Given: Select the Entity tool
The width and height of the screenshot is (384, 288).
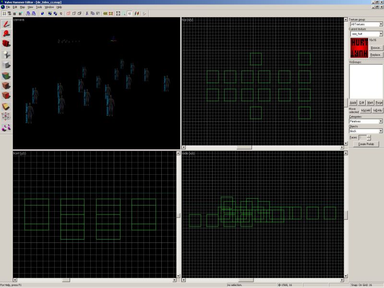Looking at the screenshot, I should coord(6,54).
